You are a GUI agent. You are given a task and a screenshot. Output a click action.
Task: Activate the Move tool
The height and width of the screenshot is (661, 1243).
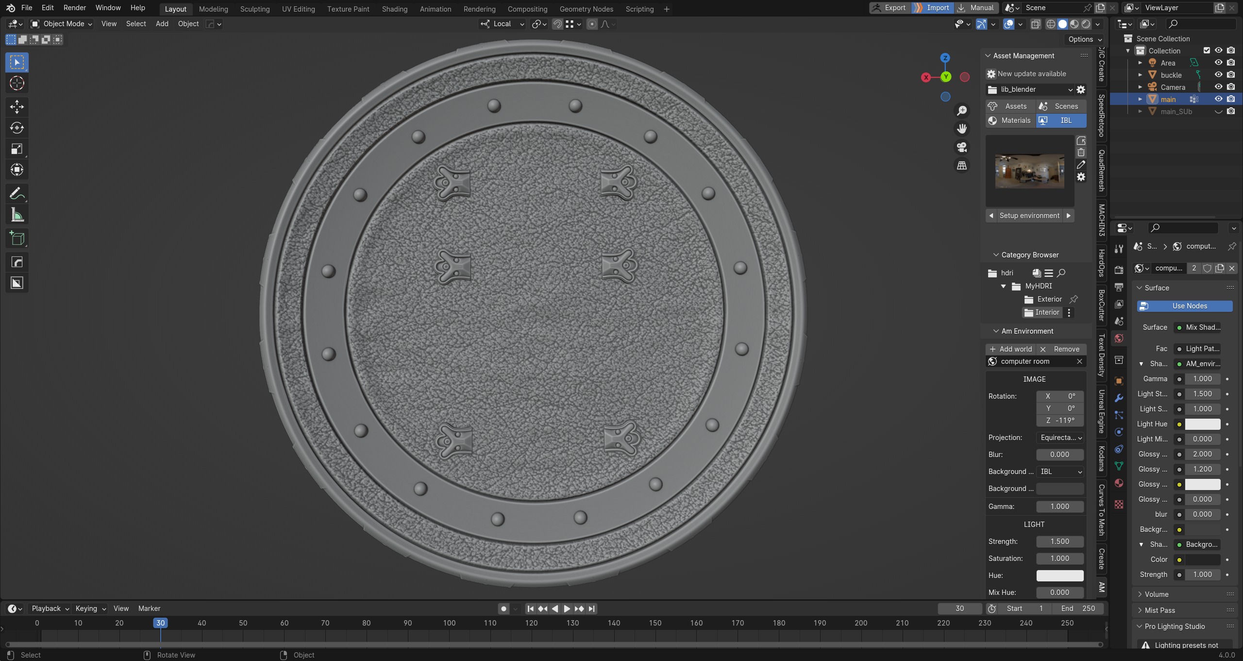17,107
